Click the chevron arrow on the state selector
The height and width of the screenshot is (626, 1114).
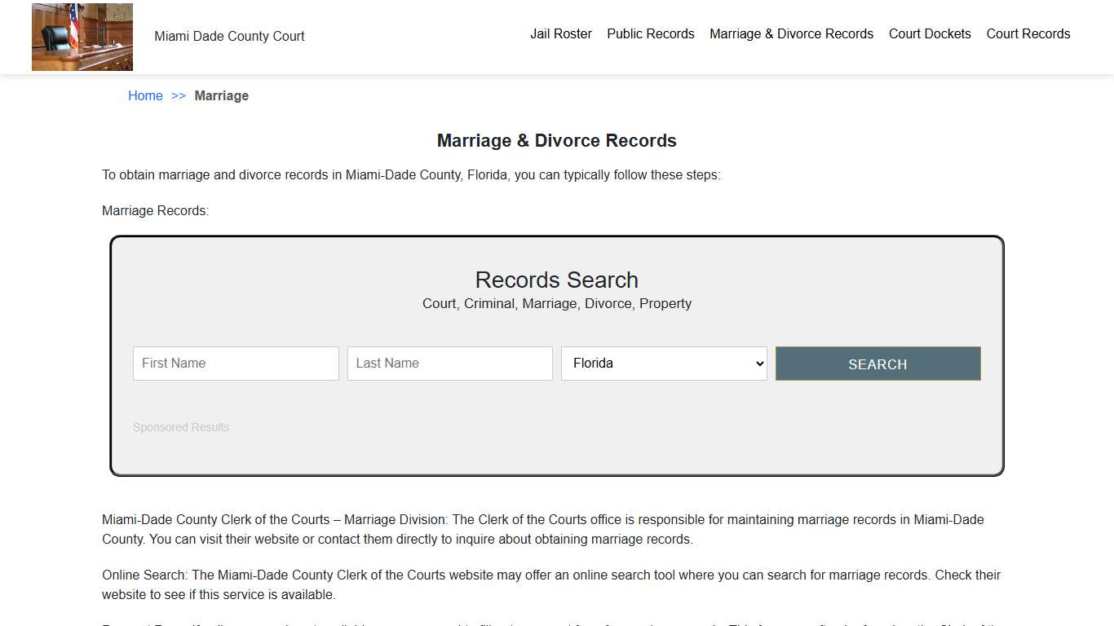pyautogui.click(x=759, y=363)
